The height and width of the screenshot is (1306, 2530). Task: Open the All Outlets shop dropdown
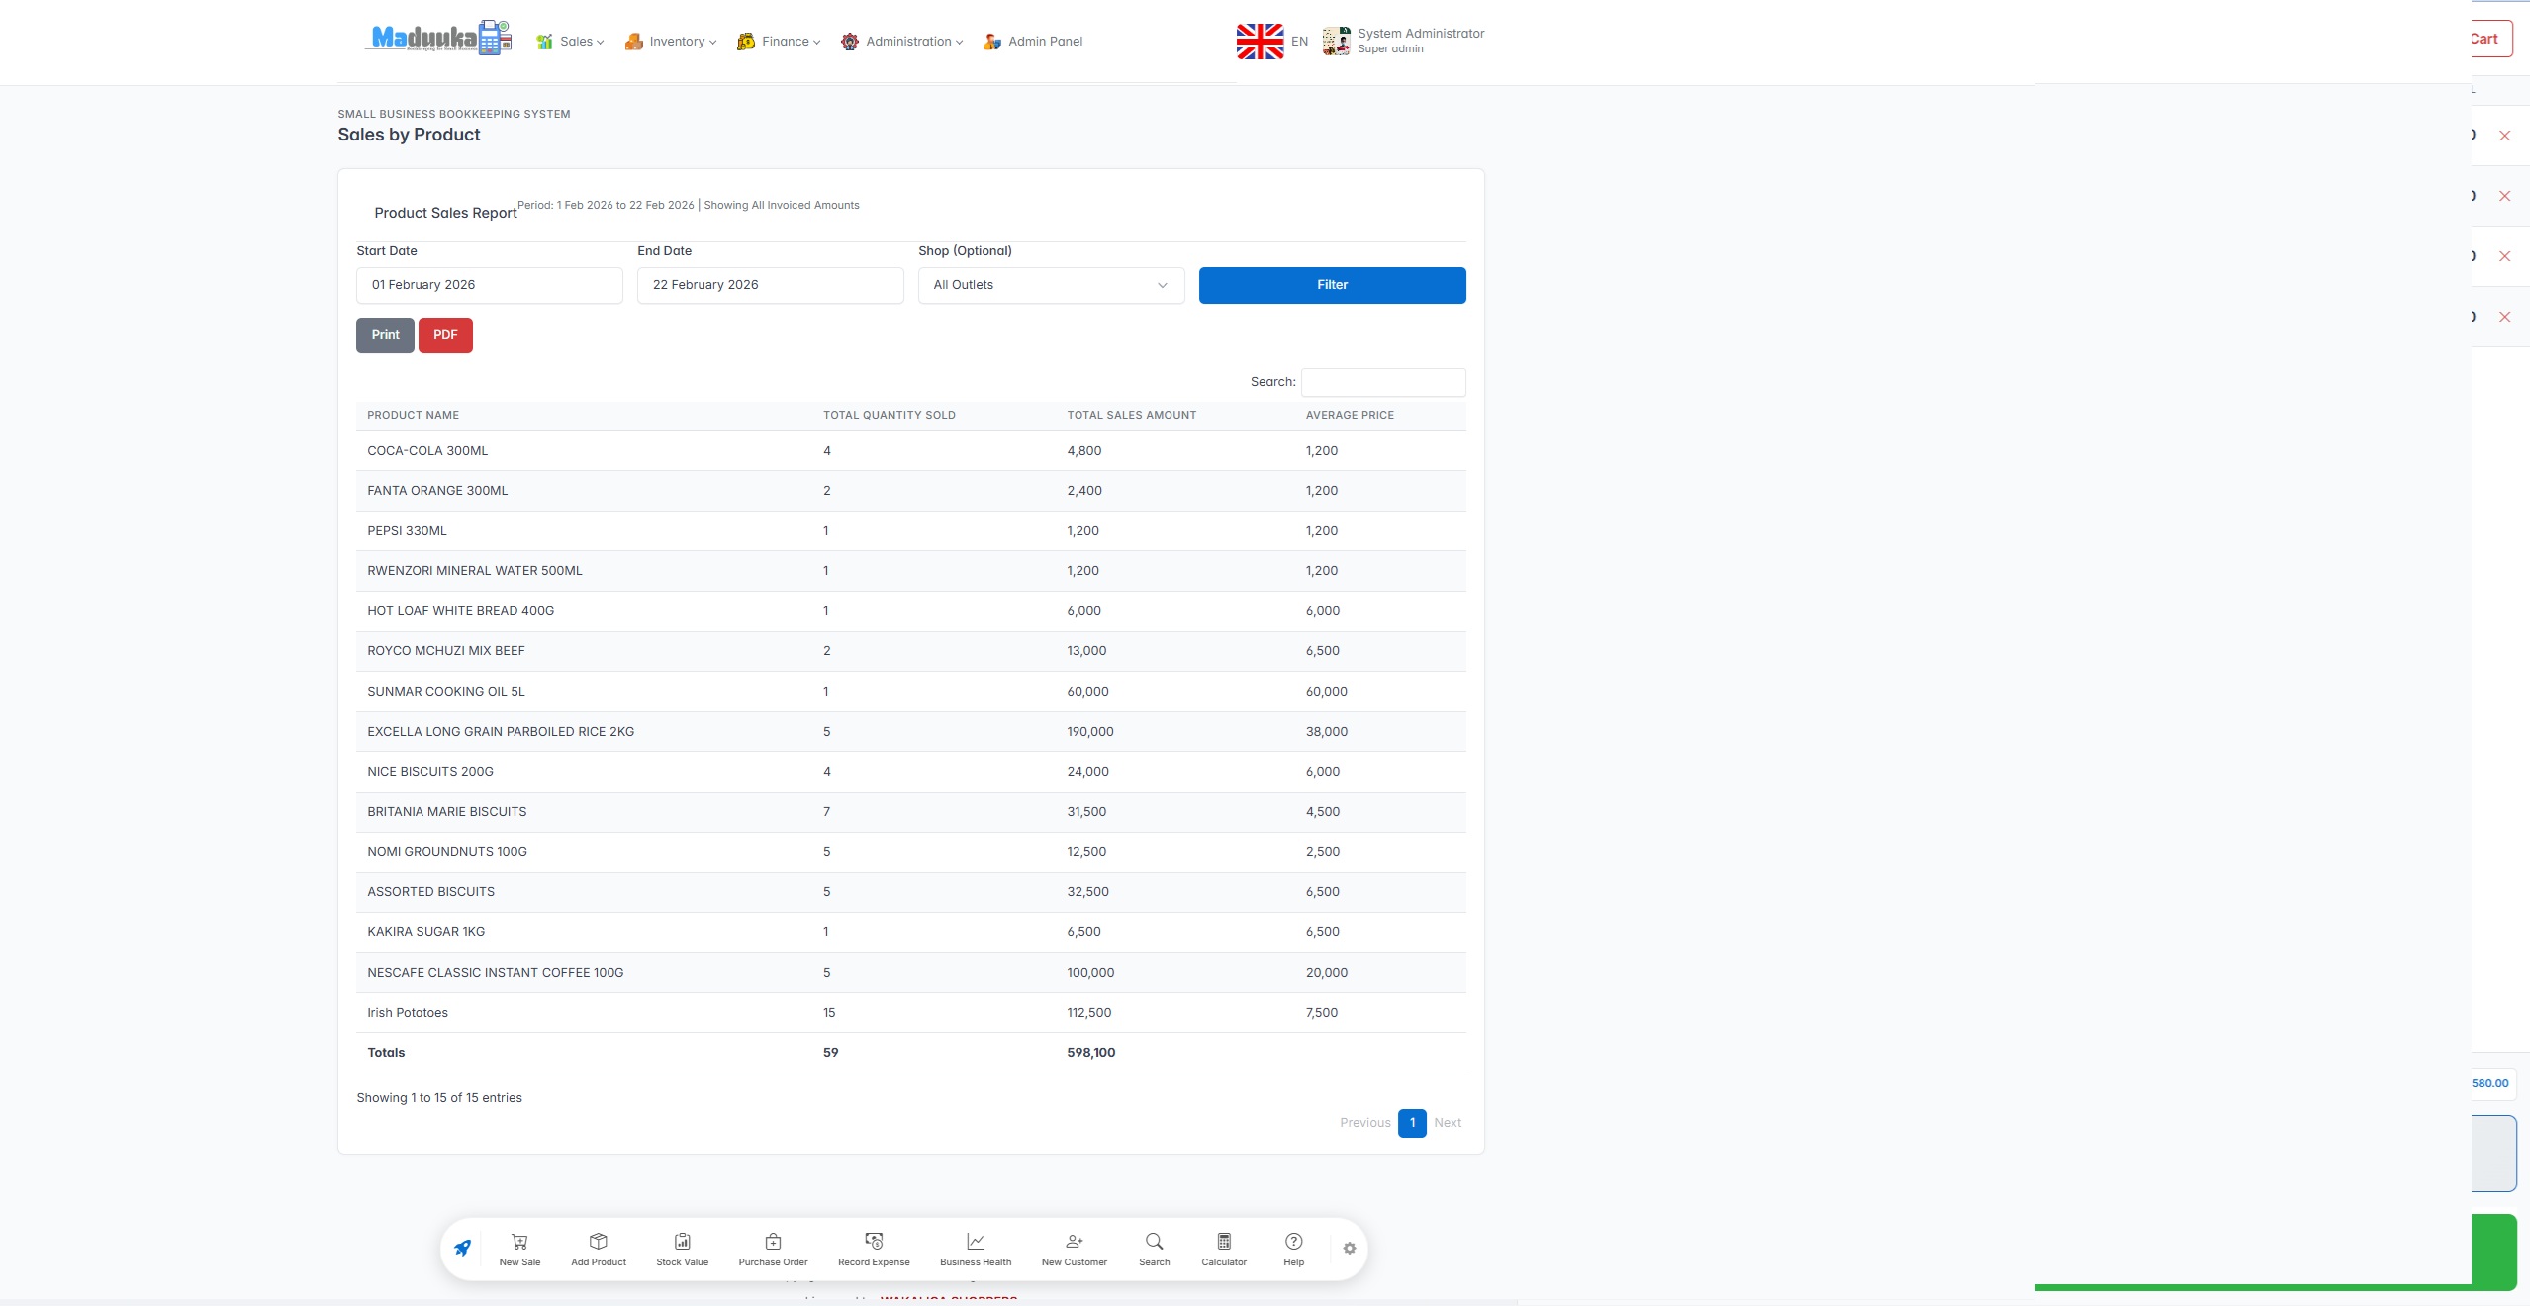point(1048,285)
